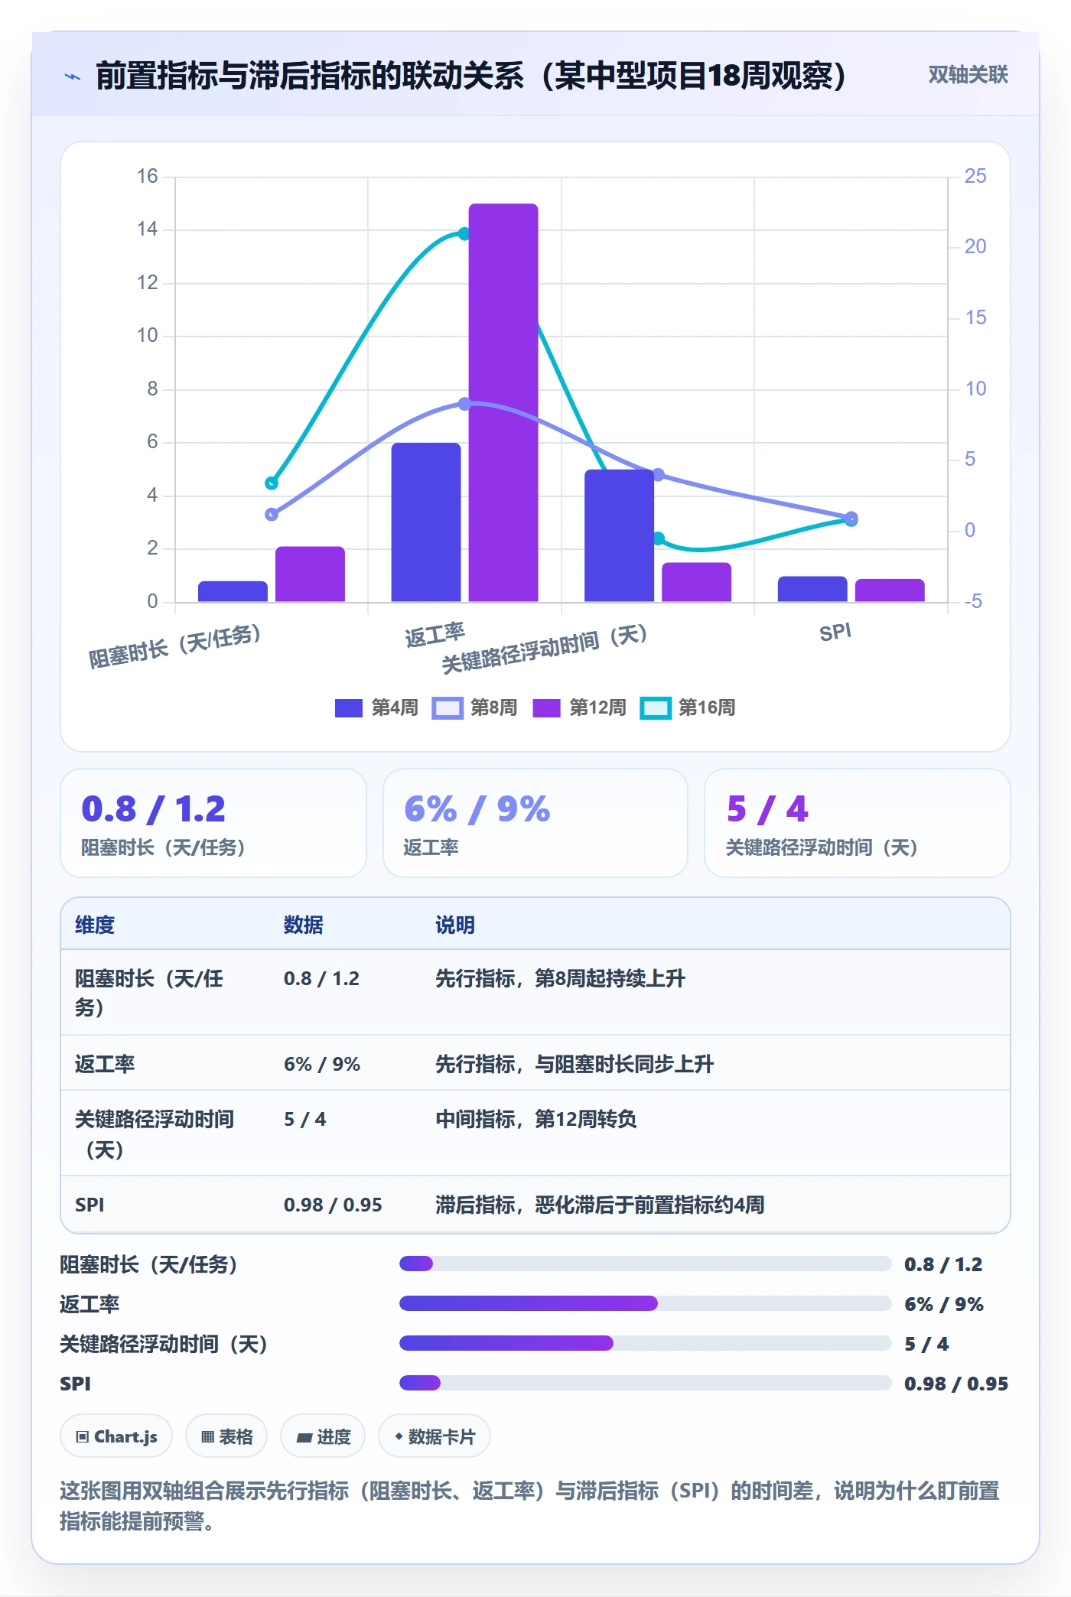Viewport: 1071px width, 1597px height.
Task: Toggle the 第16周 legend item
Action: pyautogui.click(x=688, y=707)
